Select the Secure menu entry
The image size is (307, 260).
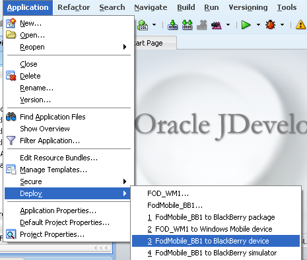click(x=69, y=181)
